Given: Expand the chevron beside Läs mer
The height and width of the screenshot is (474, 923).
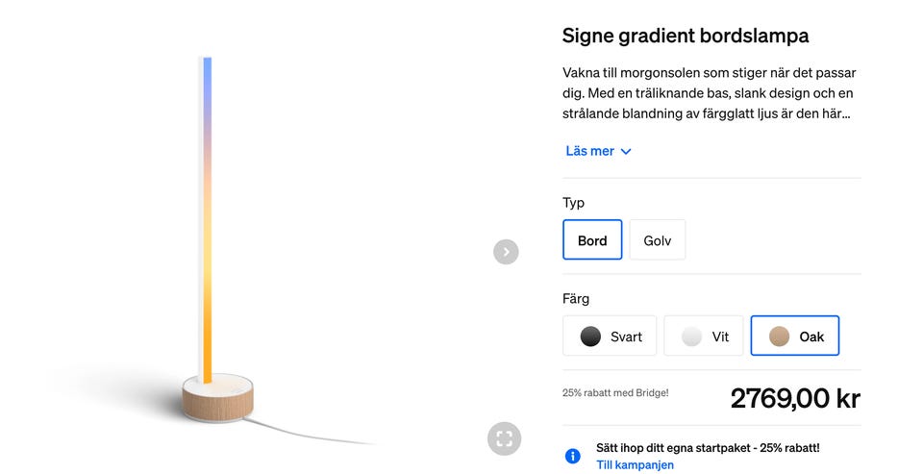Looking at the screenshot, I should [x=626, y=152].
